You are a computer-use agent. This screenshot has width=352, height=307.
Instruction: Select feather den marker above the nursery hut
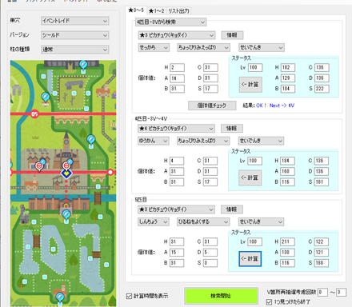point(46,97)
